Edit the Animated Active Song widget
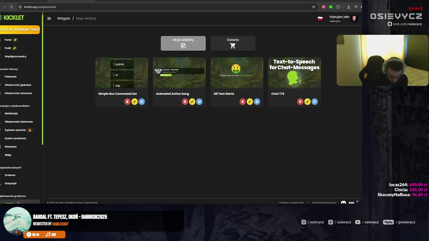429x241 pixels. [x=192, y=102]
